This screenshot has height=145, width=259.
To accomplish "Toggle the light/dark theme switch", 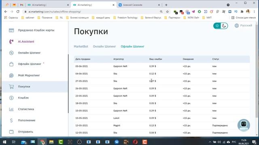I will click(x=221, y=26).
